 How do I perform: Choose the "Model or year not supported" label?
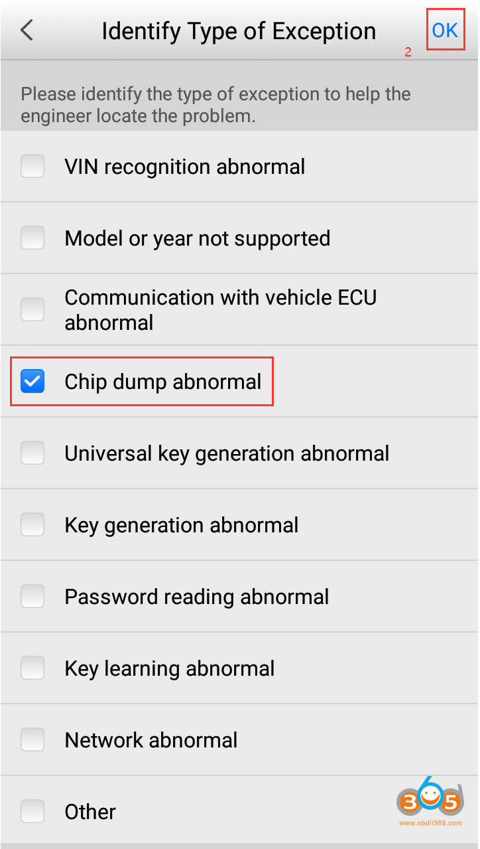point(197,238)
